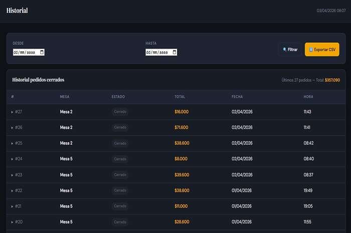Click the Mesa column header
This screenshot has width=351, height=233.
[65, 96]
